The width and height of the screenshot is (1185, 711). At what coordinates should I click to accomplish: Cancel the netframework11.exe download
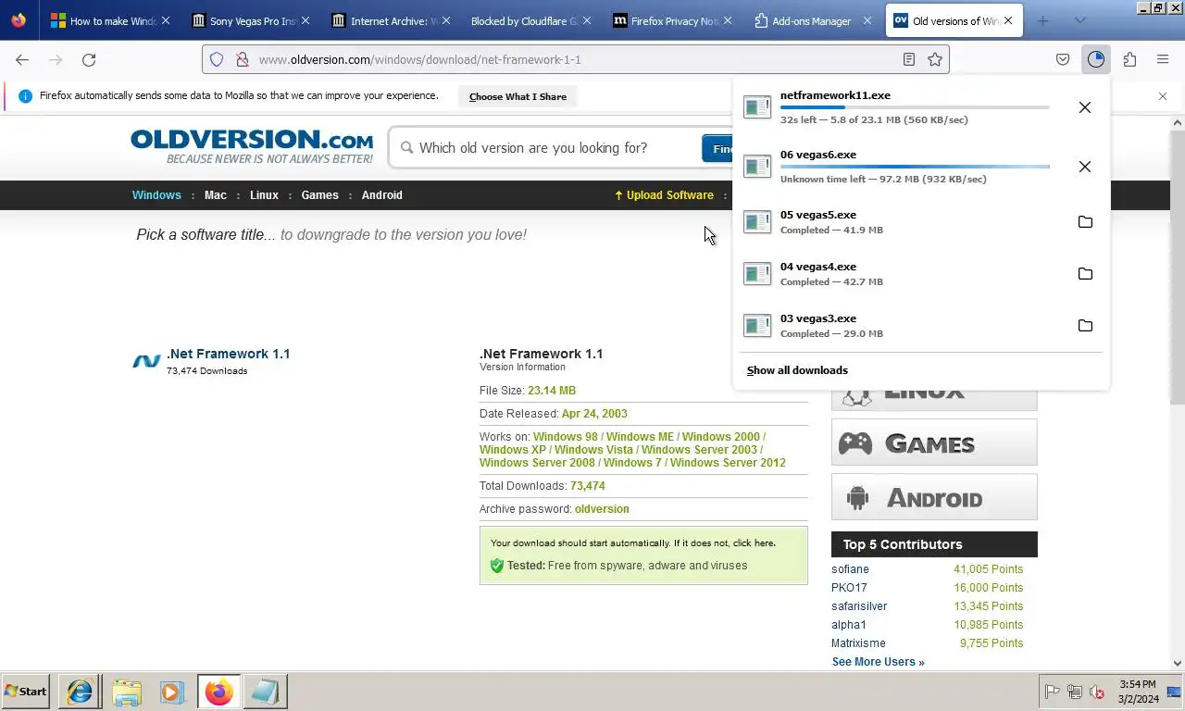(1085, 107)
